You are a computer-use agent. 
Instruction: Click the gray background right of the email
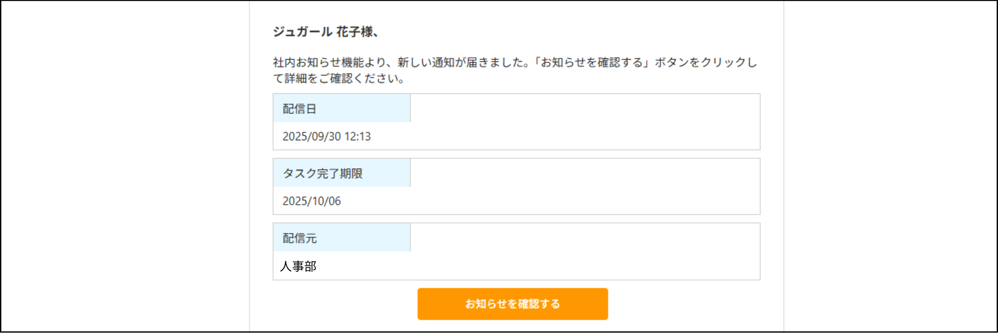point(890,166)
